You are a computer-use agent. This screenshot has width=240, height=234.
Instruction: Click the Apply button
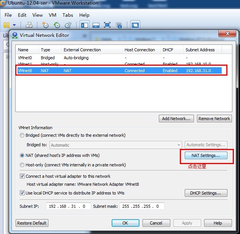click(x=187, y=223)
